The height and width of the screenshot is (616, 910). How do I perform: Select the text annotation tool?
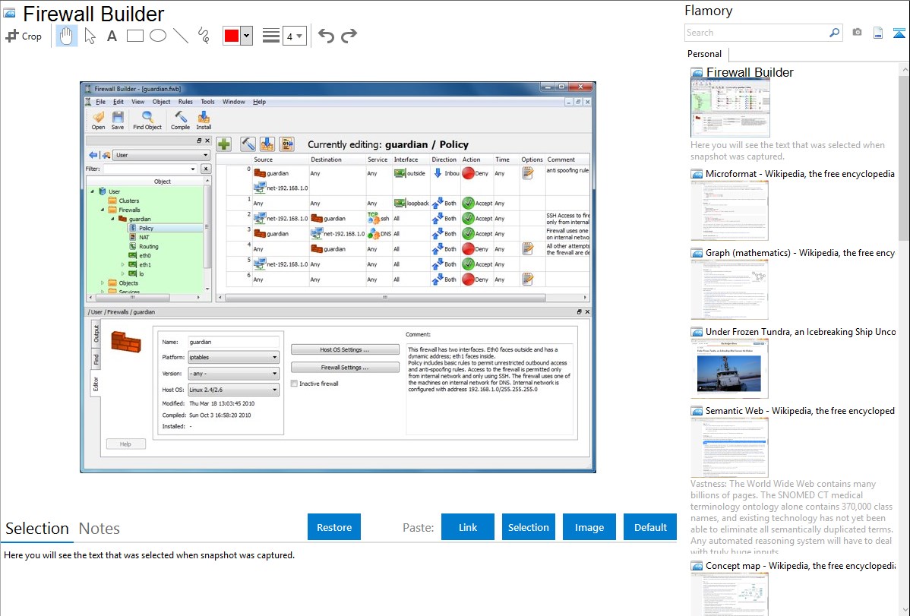tap(112, 36)
